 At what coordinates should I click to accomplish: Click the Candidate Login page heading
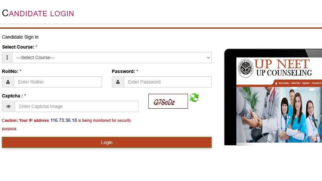pyautogui.click(x=38, y=13)
